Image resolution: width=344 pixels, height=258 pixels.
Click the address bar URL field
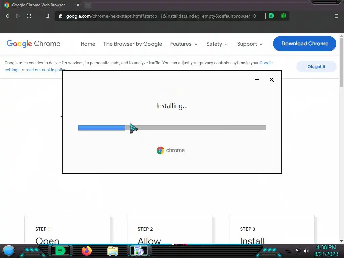(161, 16)
